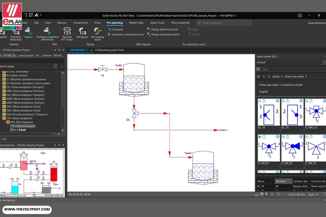
Task: Open the project navigator panel dropdown arrow
Action: (55, 50)
